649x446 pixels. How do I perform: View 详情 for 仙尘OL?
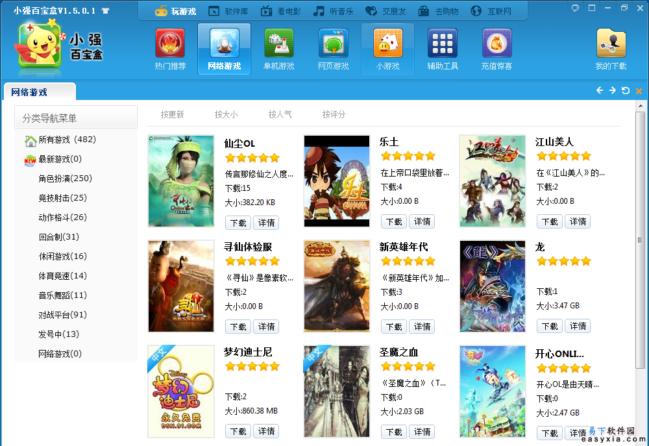pyautogui.click(x=266, y=223)
